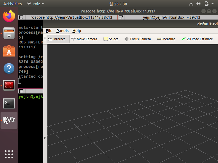Open the Files manager from dock
218x163 pixels.
point(9,33)
